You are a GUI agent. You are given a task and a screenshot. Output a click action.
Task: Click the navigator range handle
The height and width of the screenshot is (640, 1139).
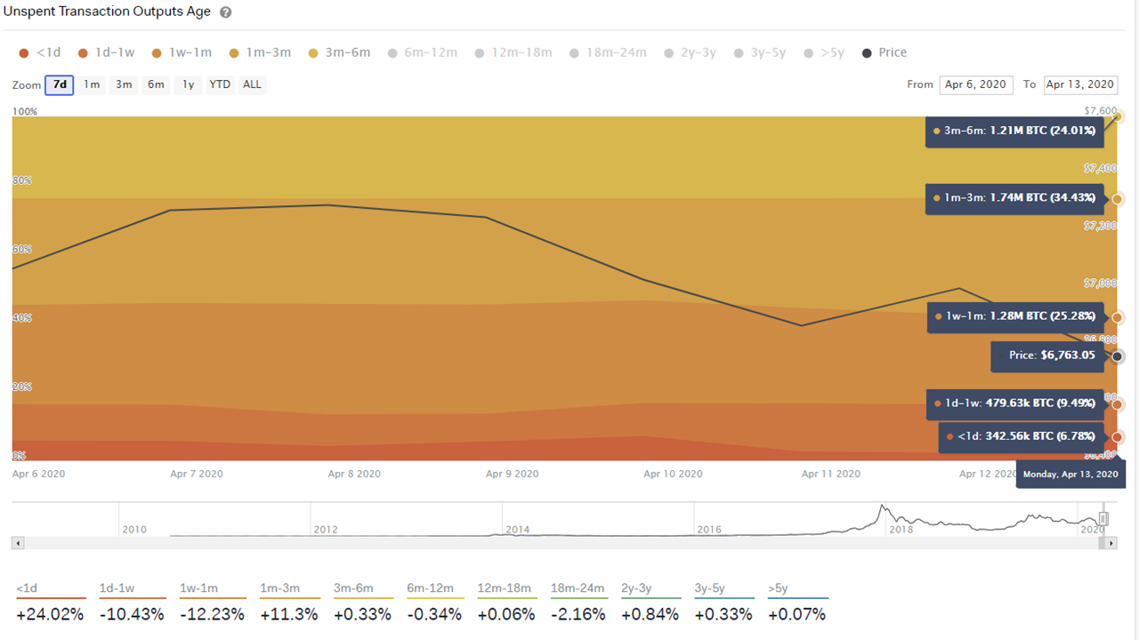(x=1103, y=518)
